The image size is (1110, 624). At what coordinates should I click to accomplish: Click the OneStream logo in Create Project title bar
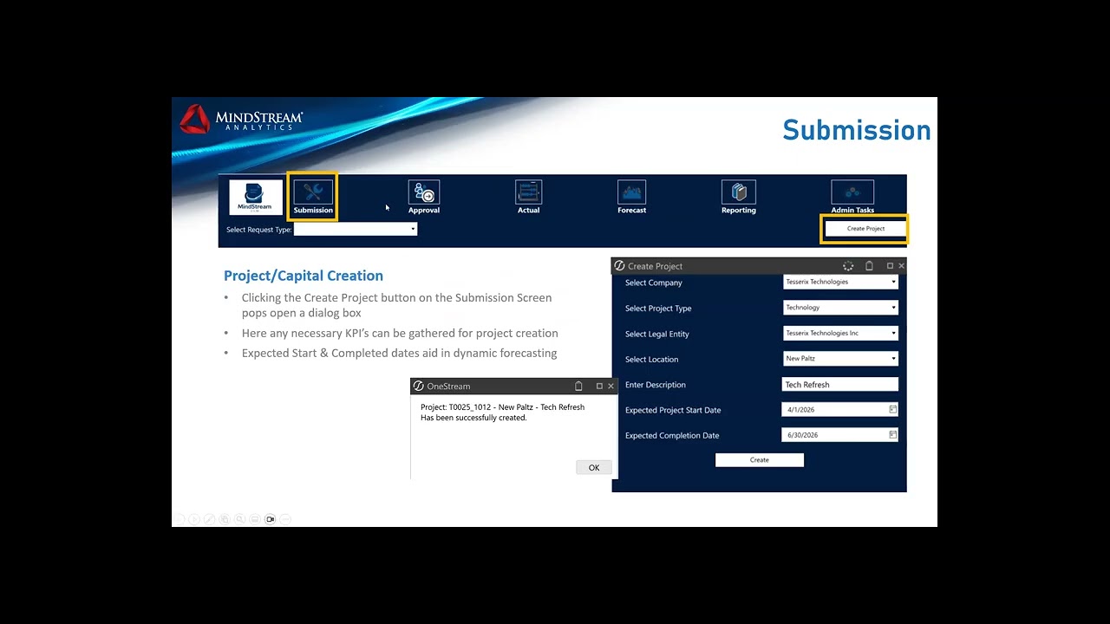pyautogui.click(x=619, y=266)
